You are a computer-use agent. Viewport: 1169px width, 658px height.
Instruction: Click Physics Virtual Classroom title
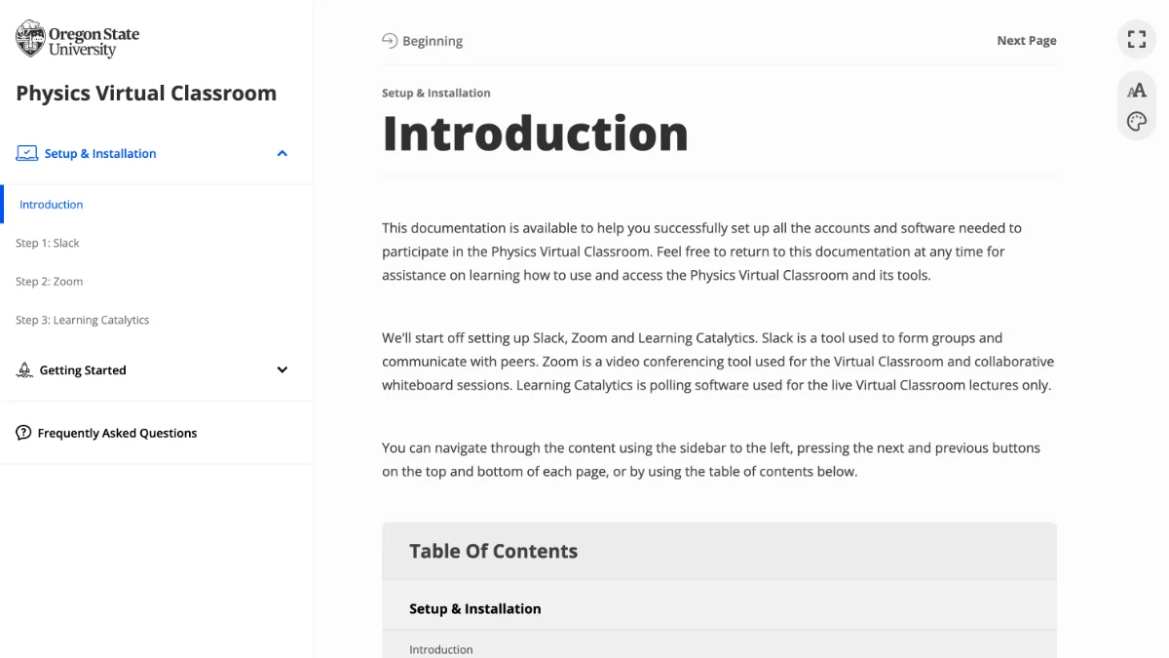(x=146, y=94)
